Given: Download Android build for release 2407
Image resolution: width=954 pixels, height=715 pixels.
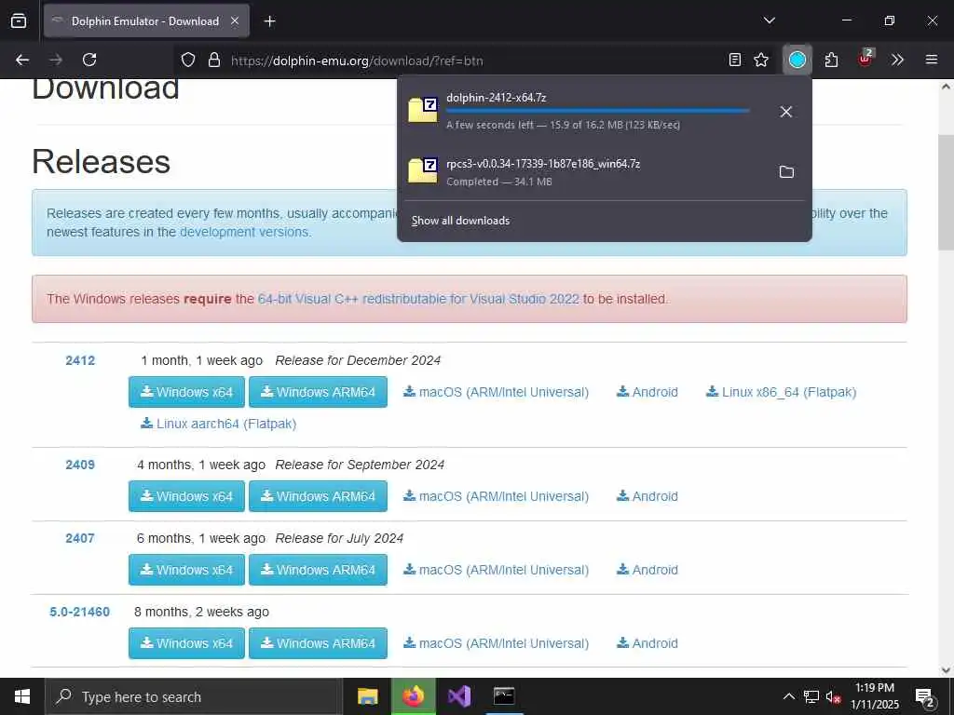Looking at the screenshot, I should tap(647, 570).
